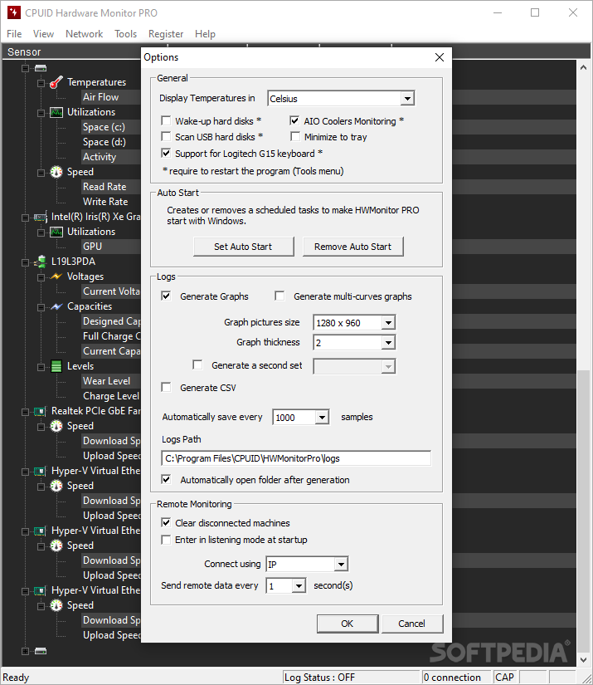Select the Charge Level tree row
The image size is (593, 685).
click(x=111, y=396)
